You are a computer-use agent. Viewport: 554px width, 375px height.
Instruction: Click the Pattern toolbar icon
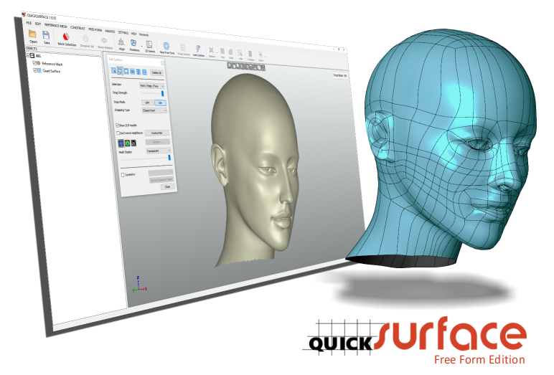pos(211,50)
